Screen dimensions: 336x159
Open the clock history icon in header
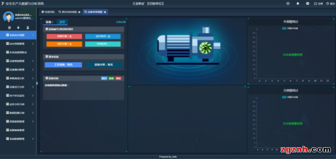pyautogui.click(x=288, y=4)
